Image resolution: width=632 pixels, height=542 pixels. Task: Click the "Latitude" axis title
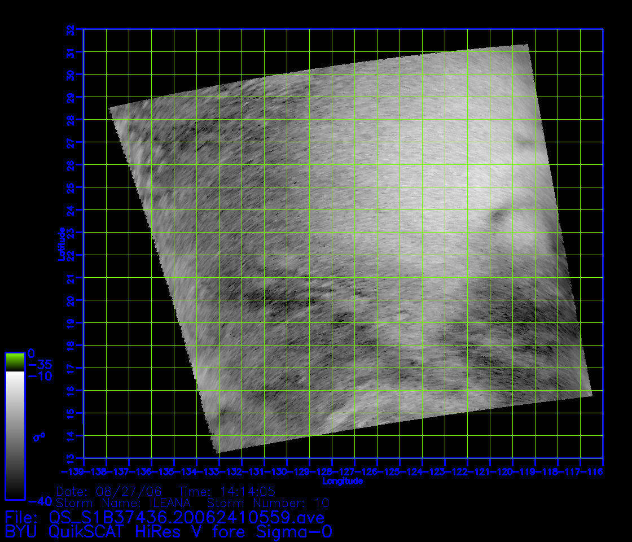coord(61,244)
